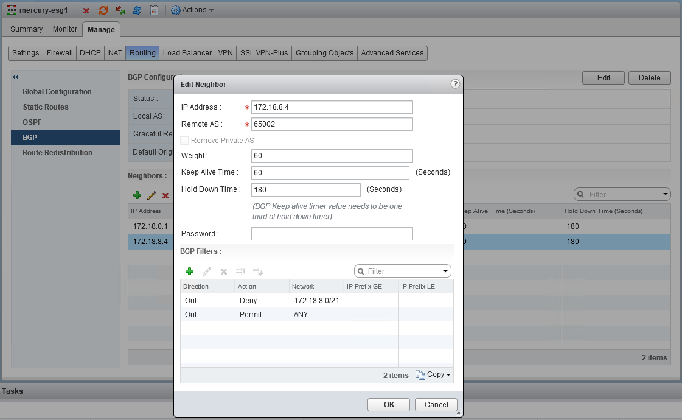682x420 pixels.
Task: Click the blue sync arrows icon in toolbar
Action: (137, 10)
